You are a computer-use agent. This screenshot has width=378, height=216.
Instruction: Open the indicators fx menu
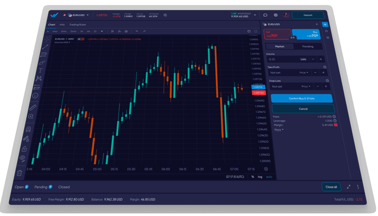coord(120,31)
